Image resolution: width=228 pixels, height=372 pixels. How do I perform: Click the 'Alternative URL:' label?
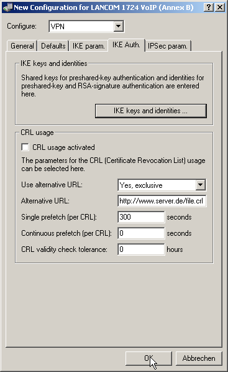point(45,201)
